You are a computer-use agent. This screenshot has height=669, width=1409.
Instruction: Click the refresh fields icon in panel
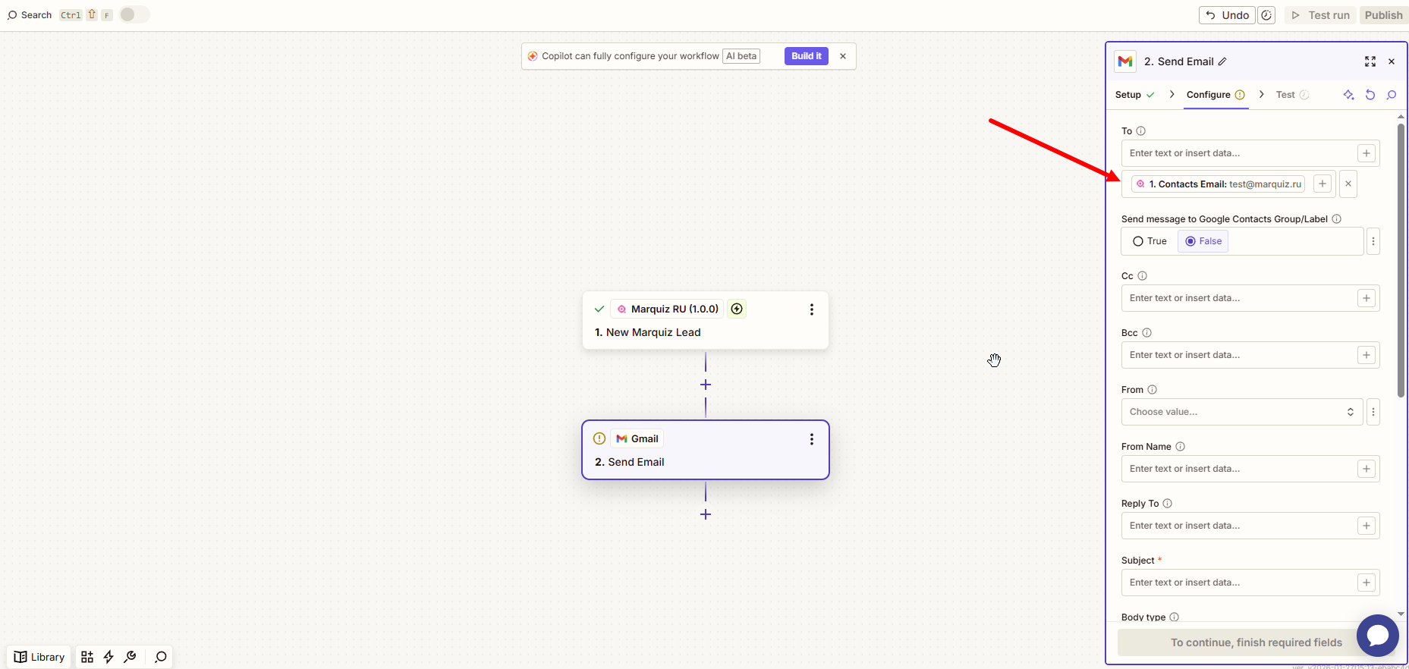point(1370,95)
